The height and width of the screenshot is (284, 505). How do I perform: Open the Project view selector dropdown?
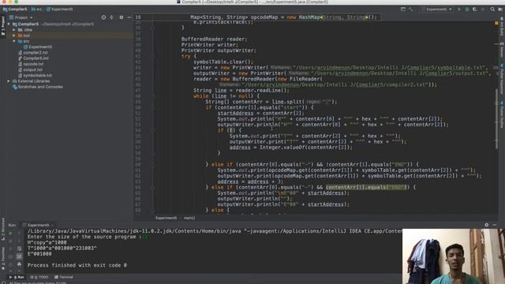pyautogui.click(x=21, y=17)
